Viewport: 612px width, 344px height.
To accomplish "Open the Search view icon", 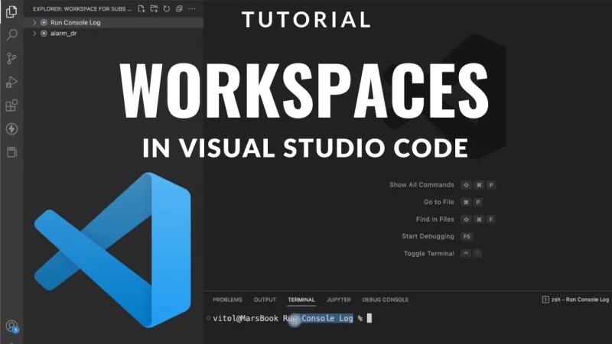I will point(11,35).
